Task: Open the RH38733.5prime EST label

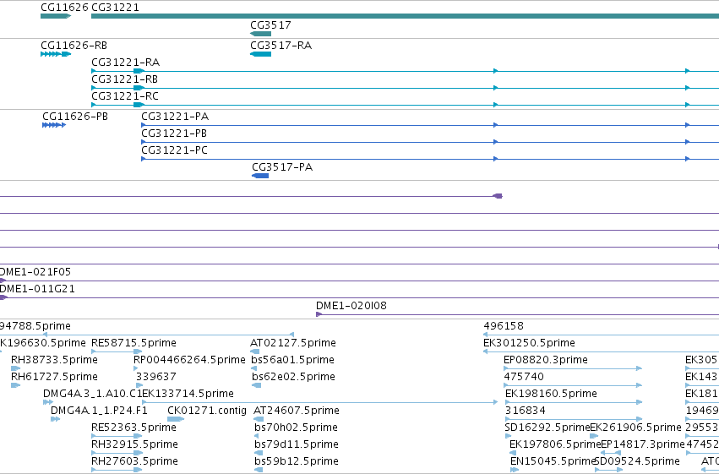Action: click(x=54, y=360)
